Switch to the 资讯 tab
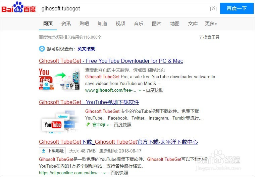This screenshot has height=177, width=255. [66, 24]
